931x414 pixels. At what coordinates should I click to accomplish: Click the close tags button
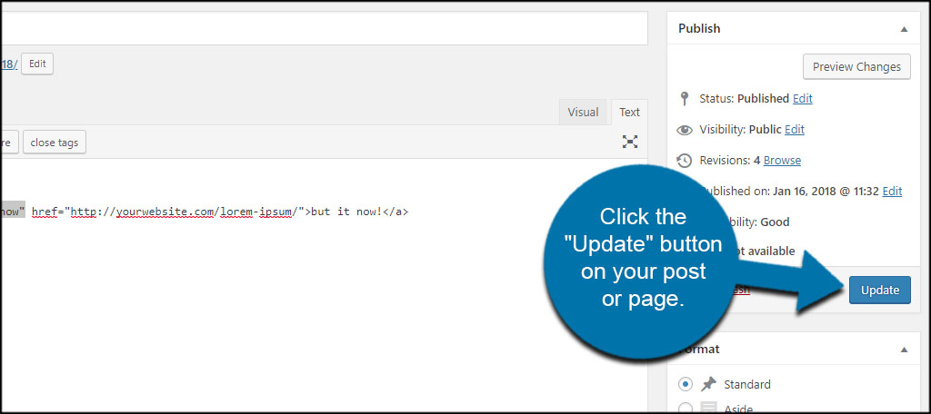pos(55,143)
